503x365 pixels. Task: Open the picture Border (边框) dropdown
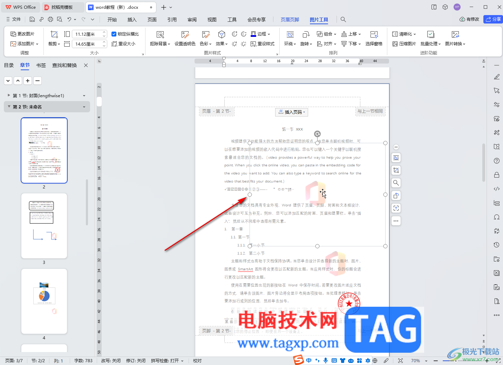coord(261,34)
